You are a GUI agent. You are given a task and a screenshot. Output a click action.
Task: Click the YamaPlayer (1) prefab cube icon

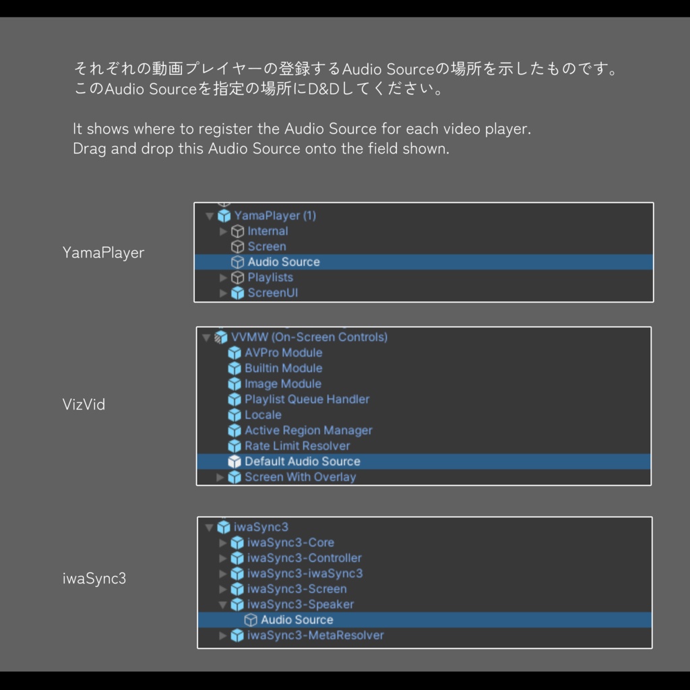(x=224, y=216)
